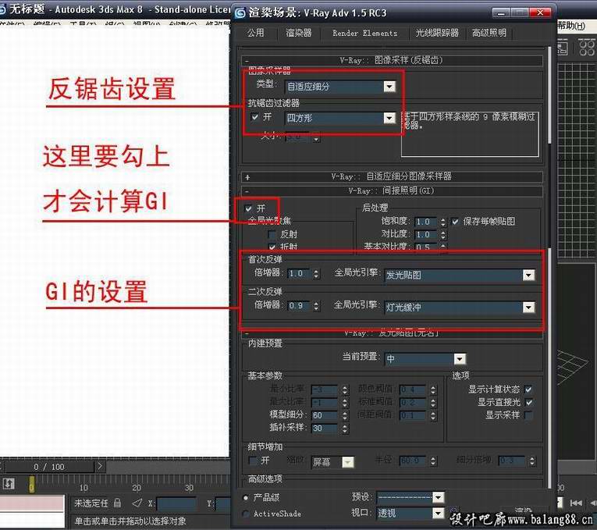Viewport: 597px width, 530px height.
Task: Click the 饱和度 value field
Action: tap(425, 222)
